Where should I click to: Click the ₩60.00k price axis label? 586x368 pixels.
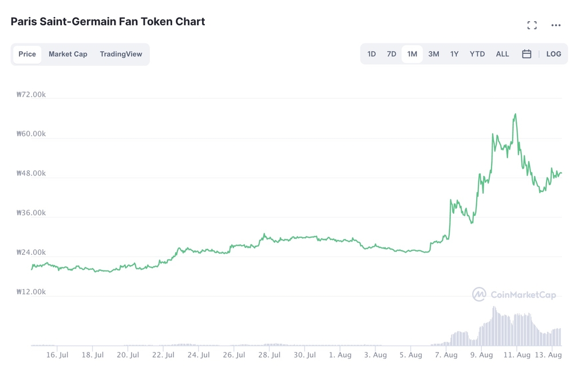point(31,134)
